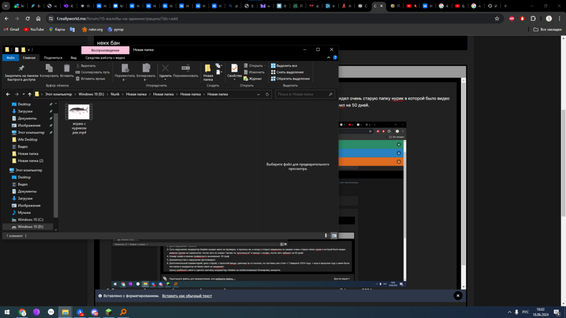This screenshot has height=318, width=566.
Task: Open the Копировать в dropdown
Action: 146,72
